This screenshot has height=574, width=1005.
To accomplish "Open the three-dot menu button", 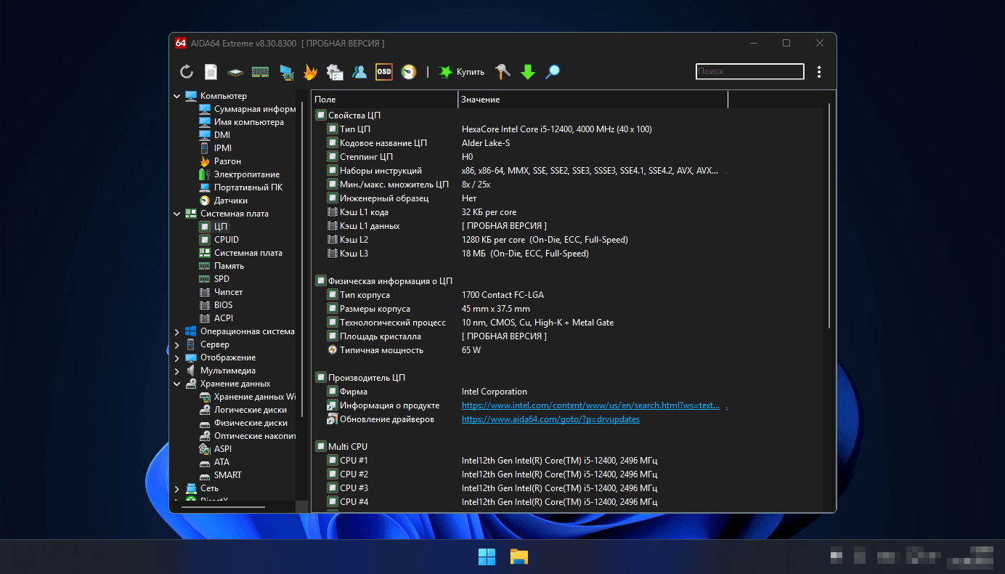I will (819, 71).
